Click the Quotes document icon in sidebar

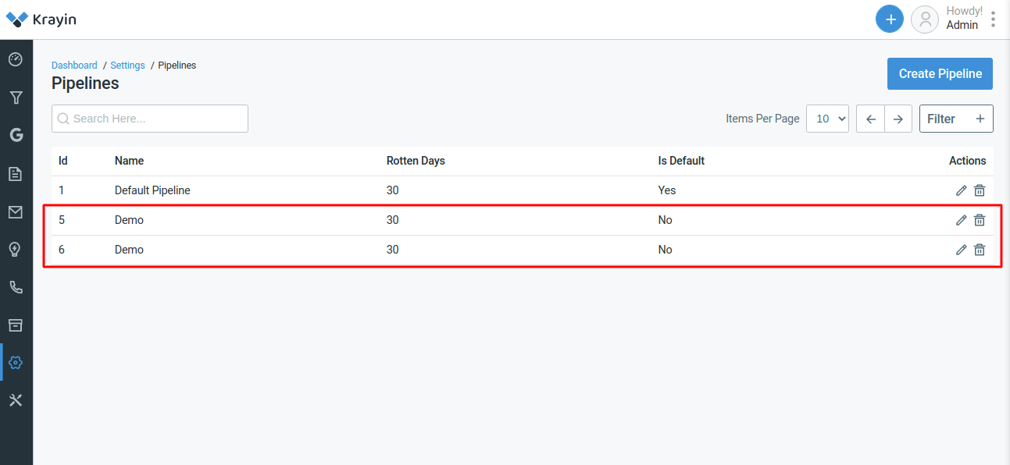click(16, 173)
